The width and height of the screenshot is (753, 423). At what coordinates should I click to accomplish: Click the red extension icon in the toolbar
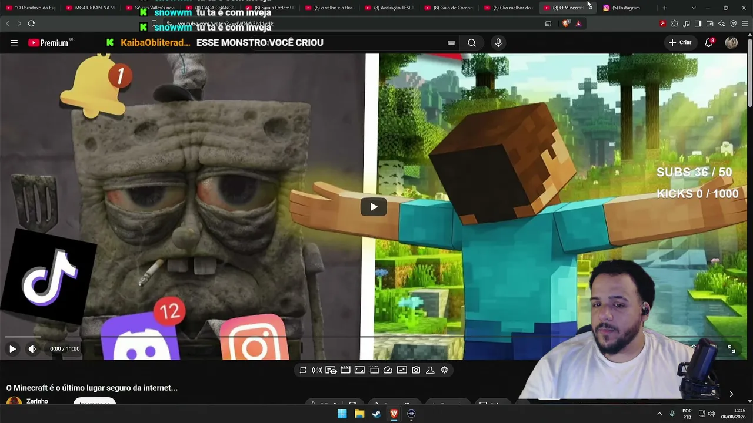click(663, 23)
